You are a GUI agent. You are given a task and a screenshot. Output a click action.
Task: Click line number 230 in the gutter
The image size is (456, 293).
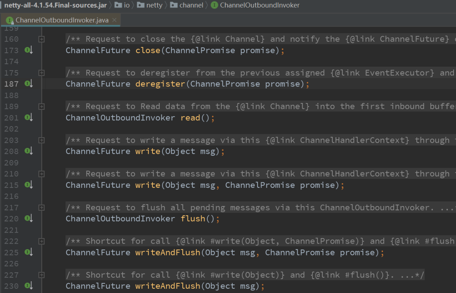pos(11,286)
